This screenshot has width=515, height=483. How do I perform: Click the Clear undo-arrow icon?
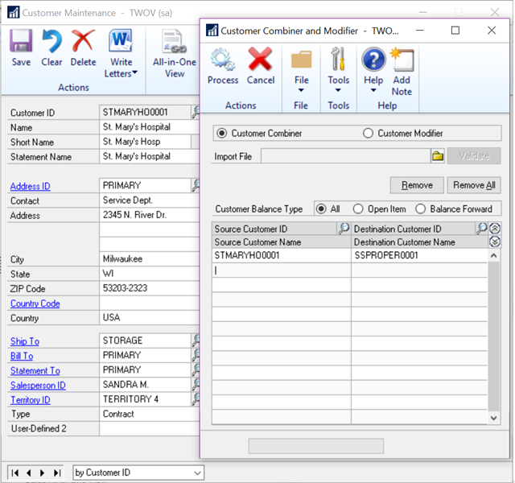tap(51, 41)
